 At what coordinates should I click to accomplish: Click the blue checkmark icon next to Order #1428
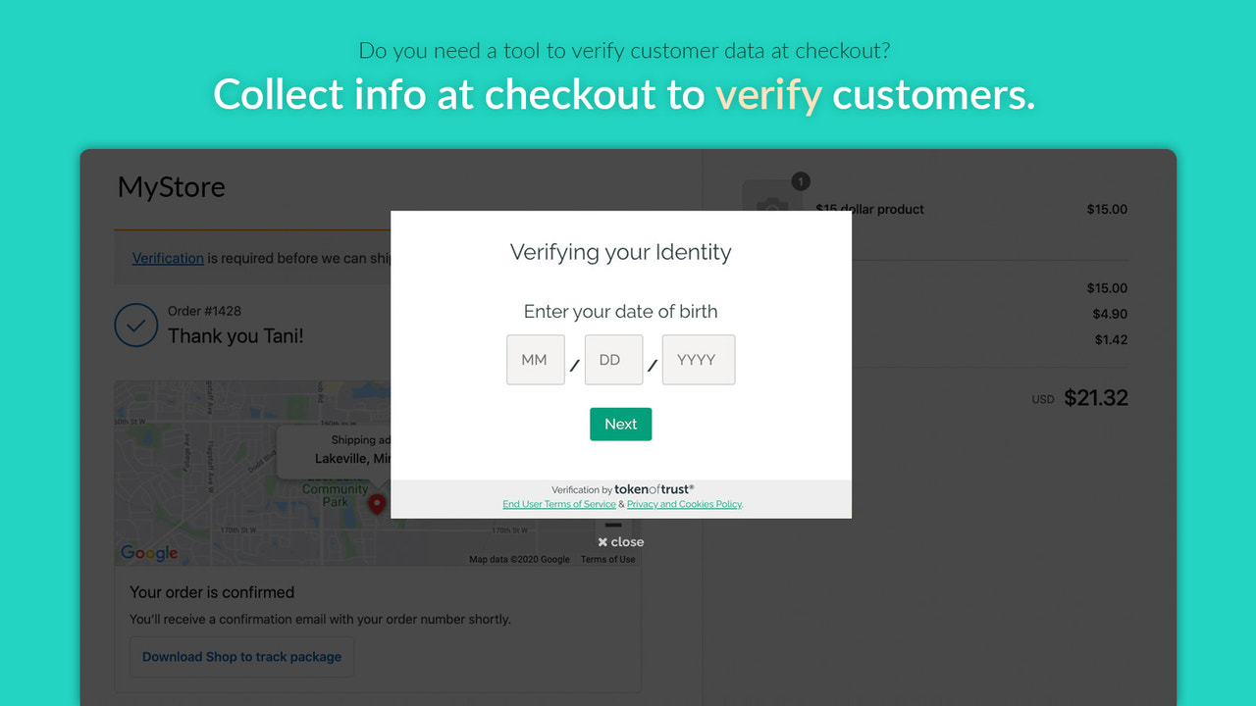click(x=136, y=325)
